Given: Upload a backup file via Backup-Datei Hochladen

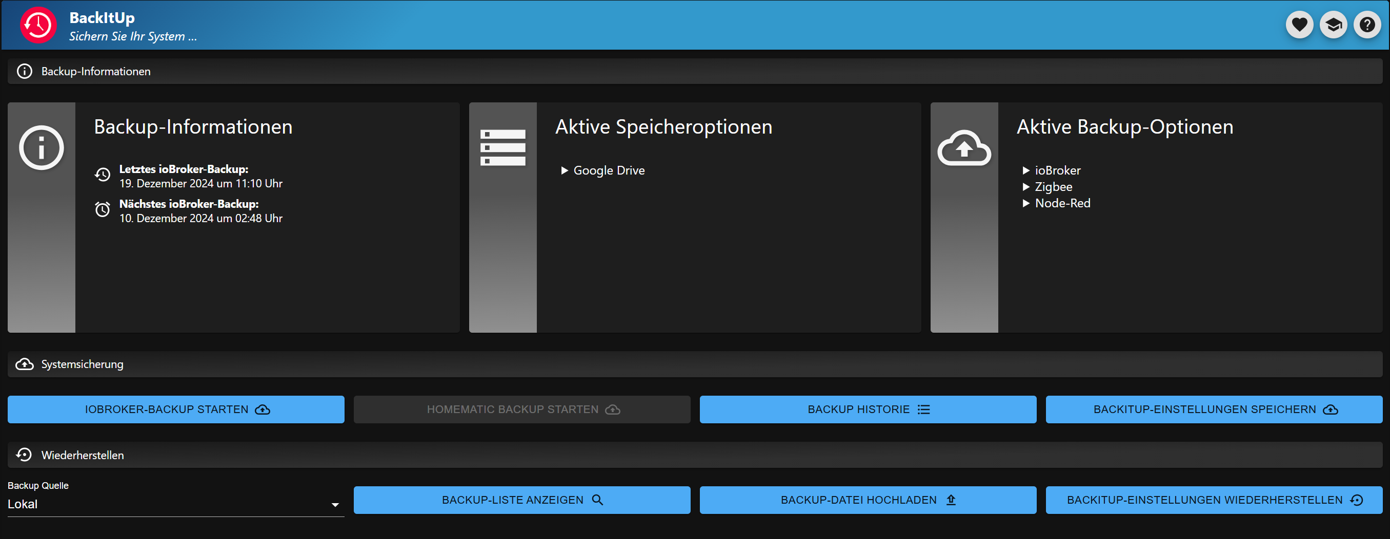Looking at the screenshot, I should click(x=868, y=500).
